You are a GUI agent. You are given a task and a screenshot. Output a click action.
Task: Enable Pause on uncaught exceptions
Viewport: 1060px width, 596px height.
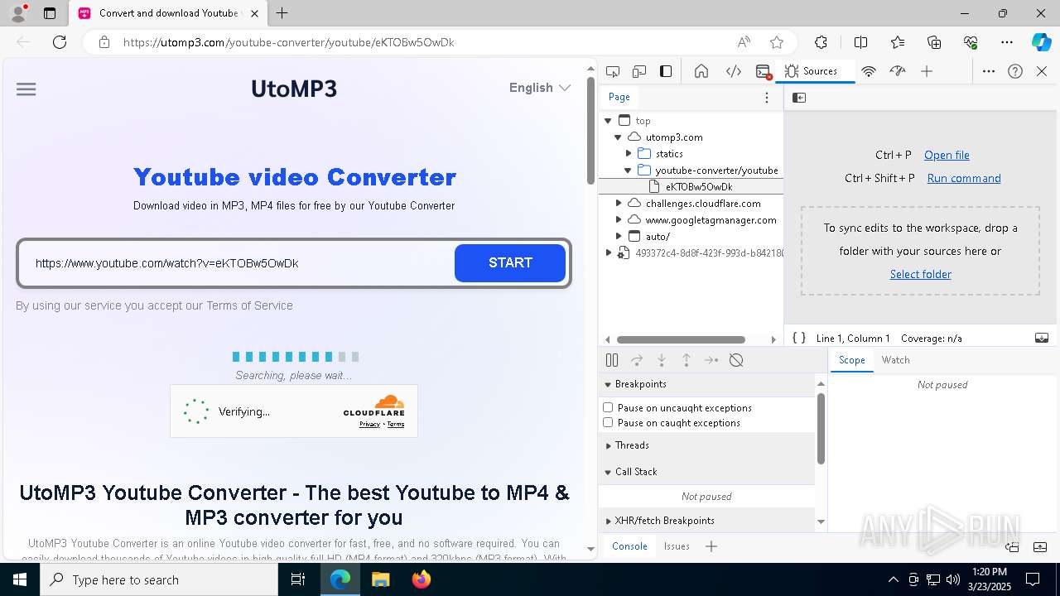click(608, 407)
